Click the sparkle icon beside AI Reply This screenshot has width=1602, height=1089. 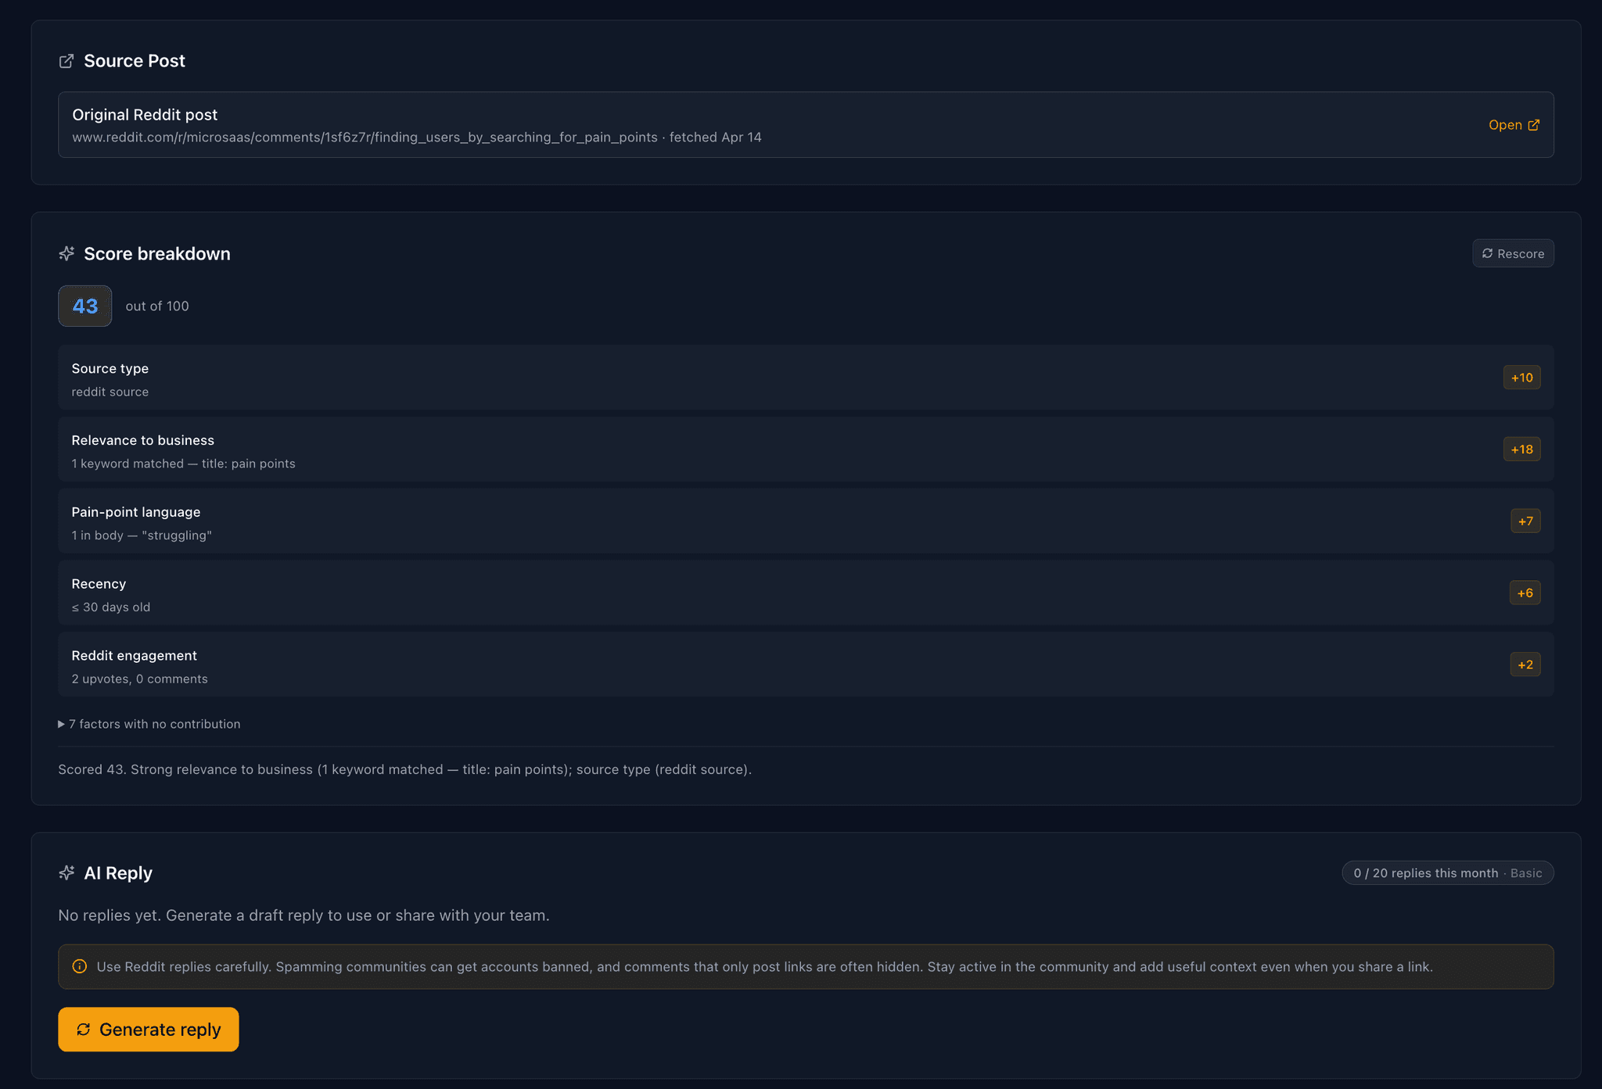coord(66,872)
